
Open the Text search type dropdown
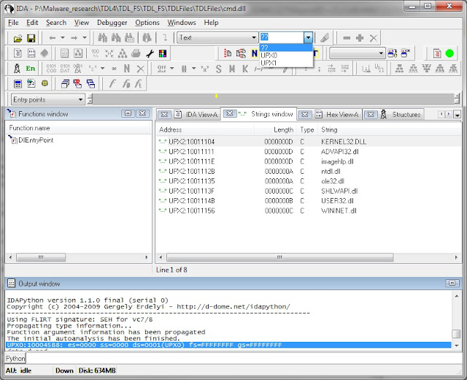pyautogui.click(x=253, y=38)
